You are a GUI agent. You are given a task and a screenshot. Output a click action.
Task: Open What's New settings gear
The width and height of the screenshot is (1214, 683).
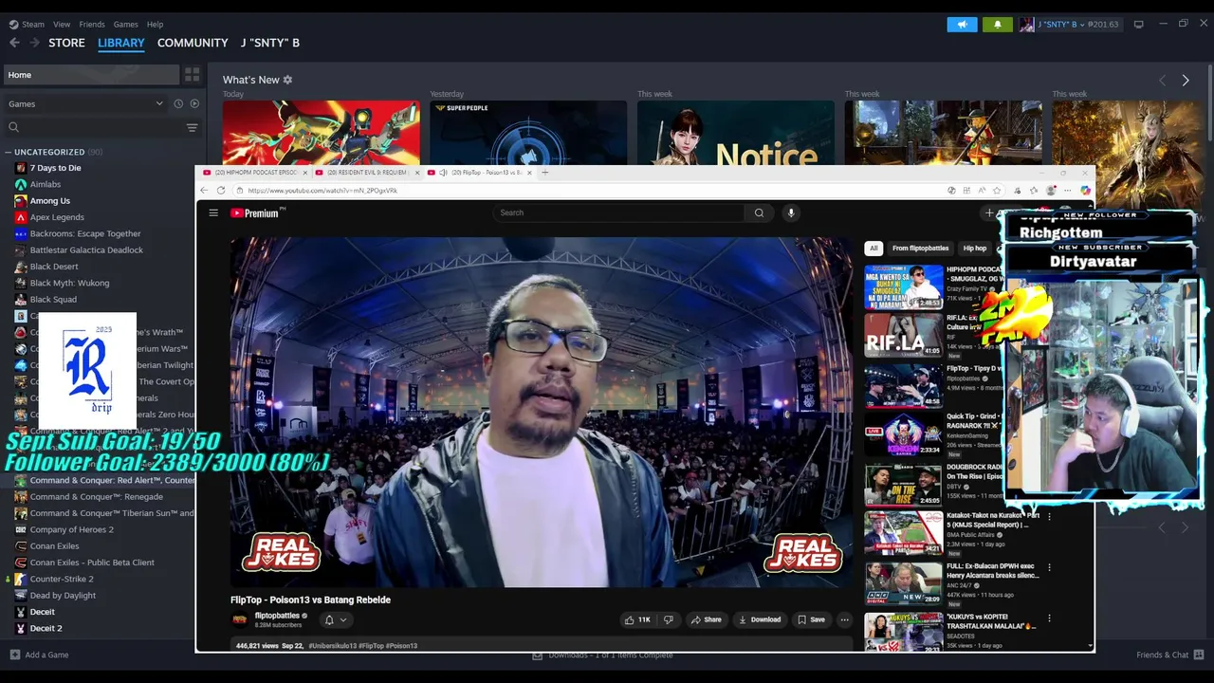[x=287, y=80]
